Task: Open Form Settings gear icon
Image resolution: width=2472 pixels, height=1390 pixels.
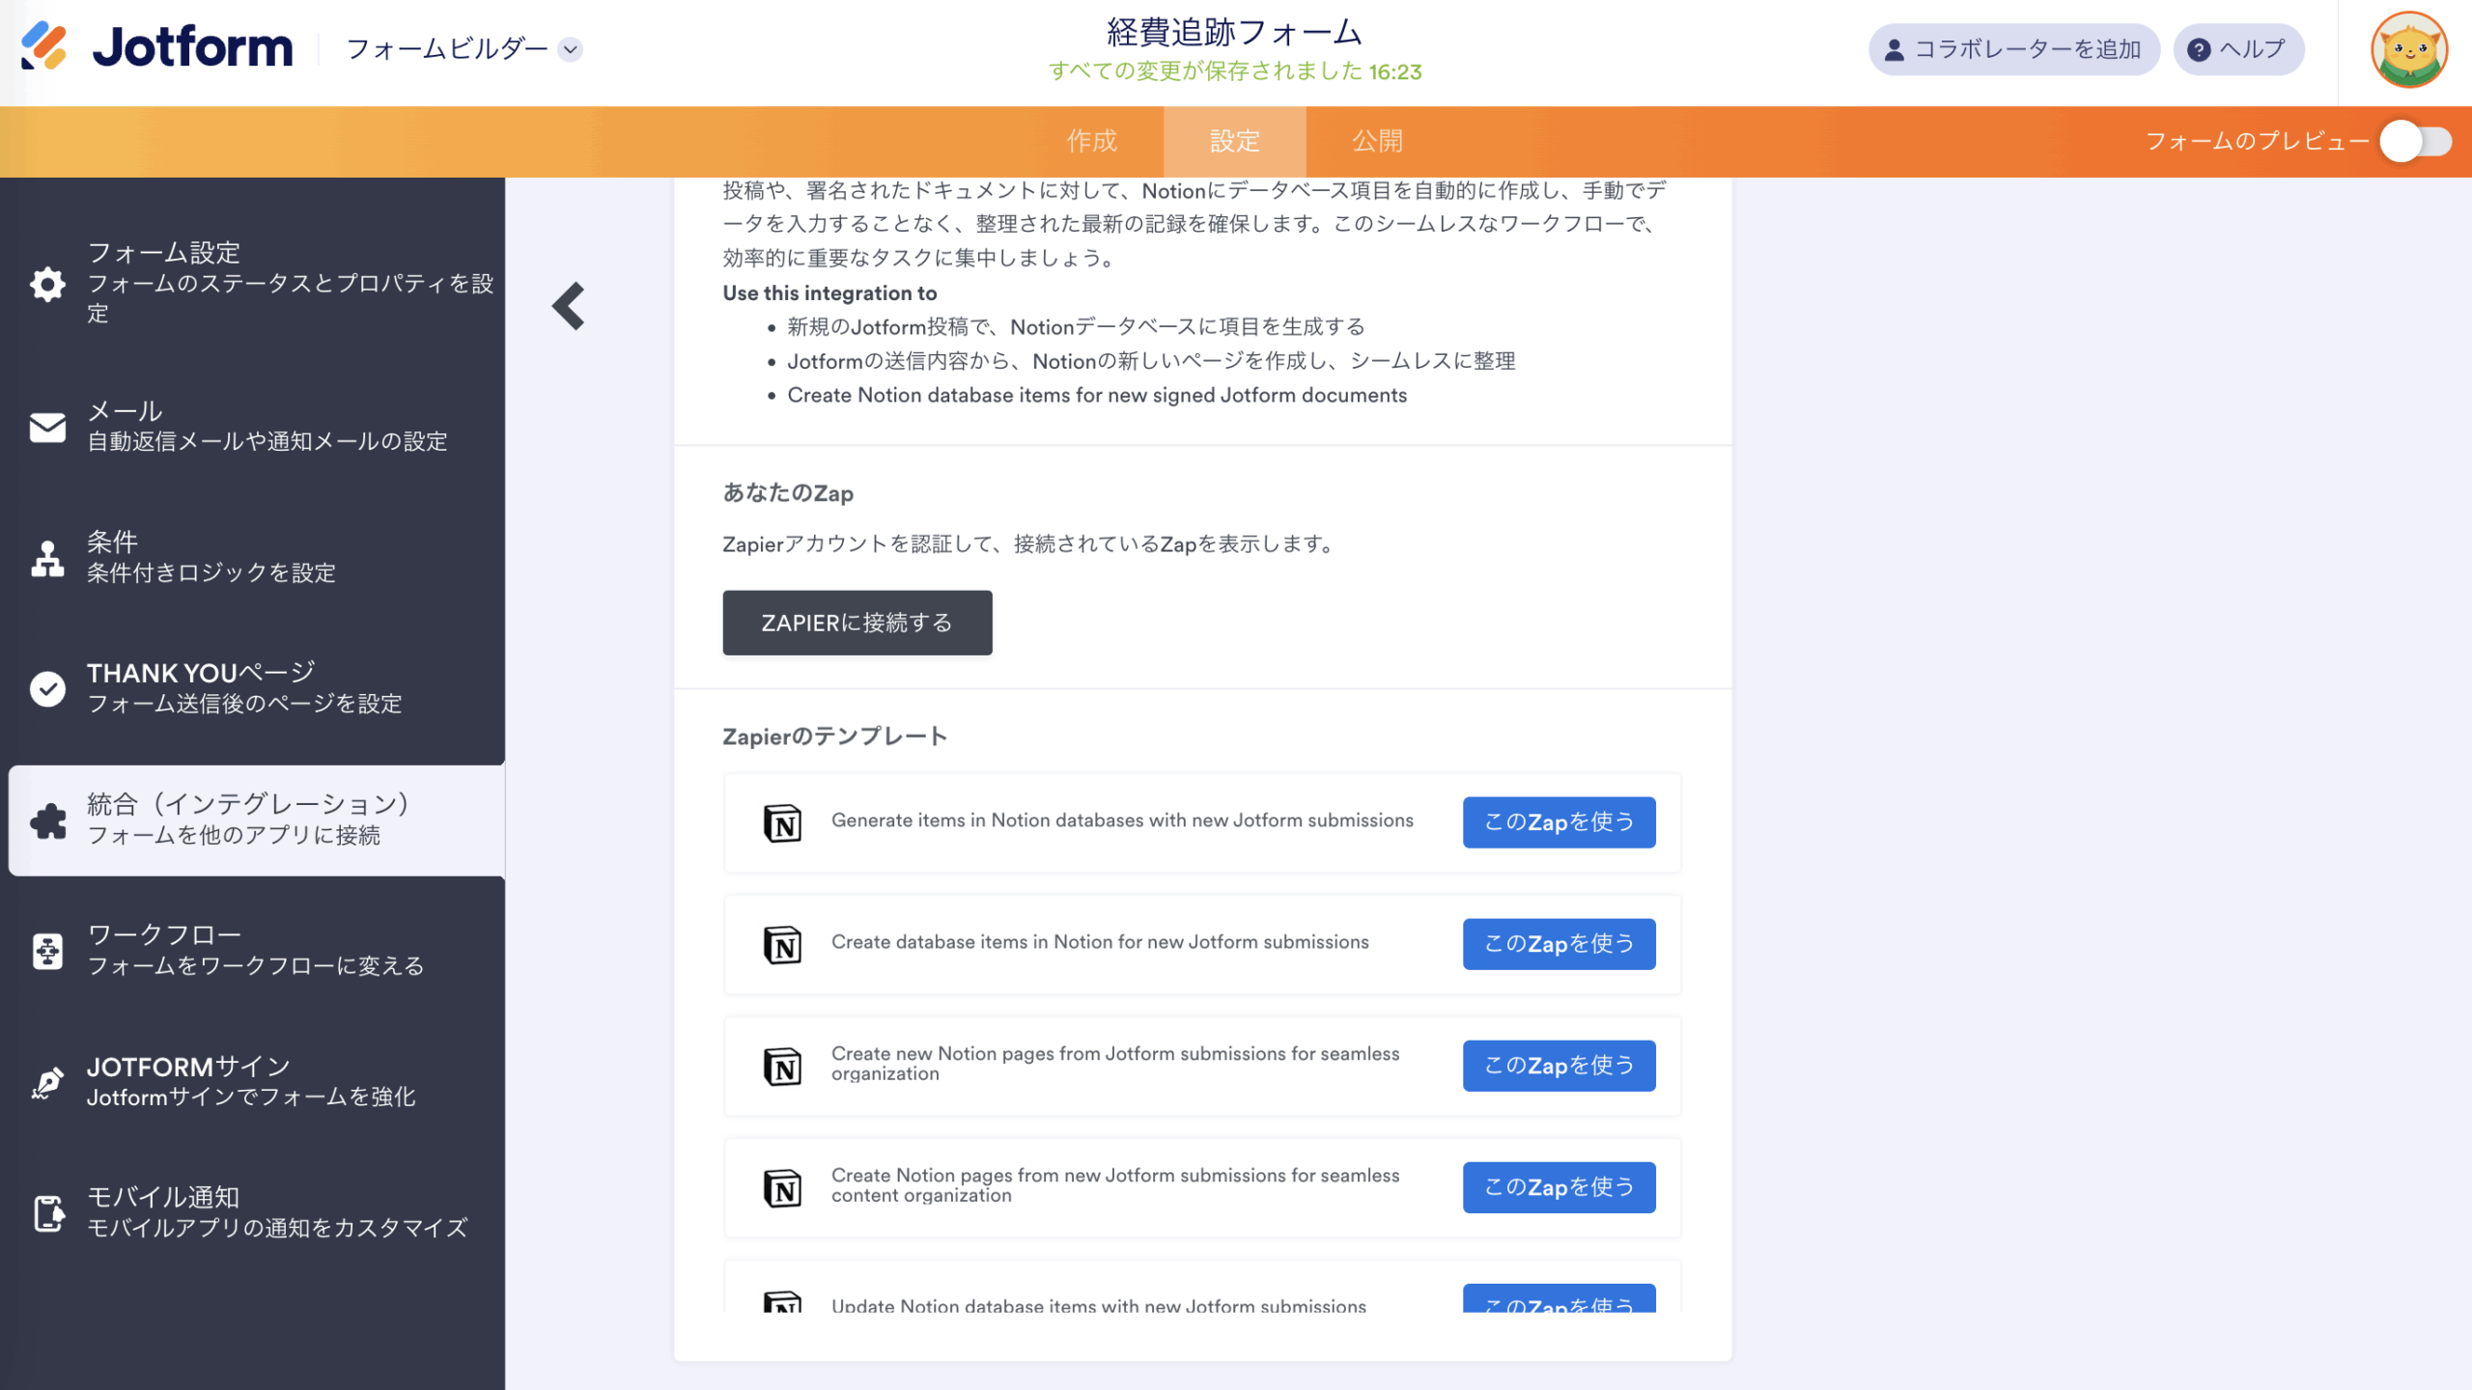Action: [47, 284]
